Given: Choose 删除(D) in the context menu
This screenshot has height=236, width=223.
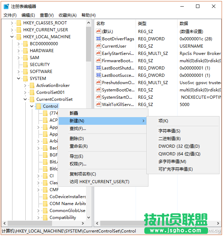Looking at the screenshot, I should click(x=102, y=138).
